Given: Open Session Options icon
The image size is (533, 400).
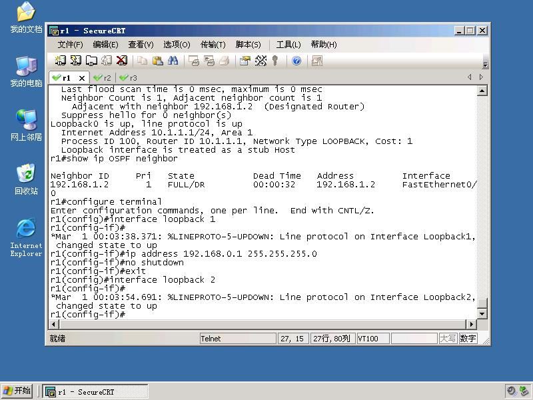Looking at the screenshot, I should [245, 61].
